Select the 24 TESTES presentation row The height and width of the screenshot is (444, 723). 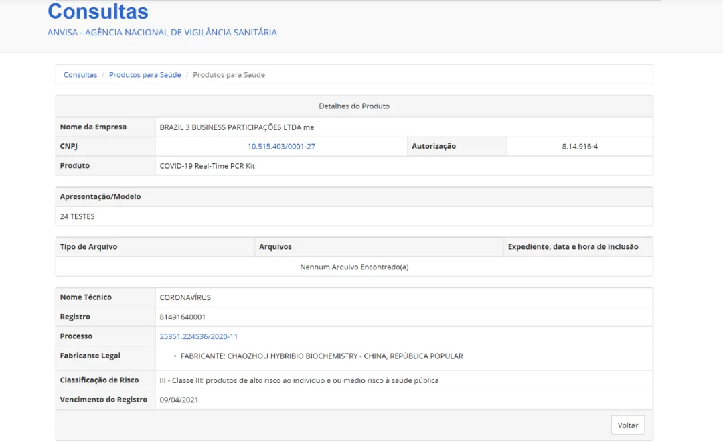(x=77, y=216)
